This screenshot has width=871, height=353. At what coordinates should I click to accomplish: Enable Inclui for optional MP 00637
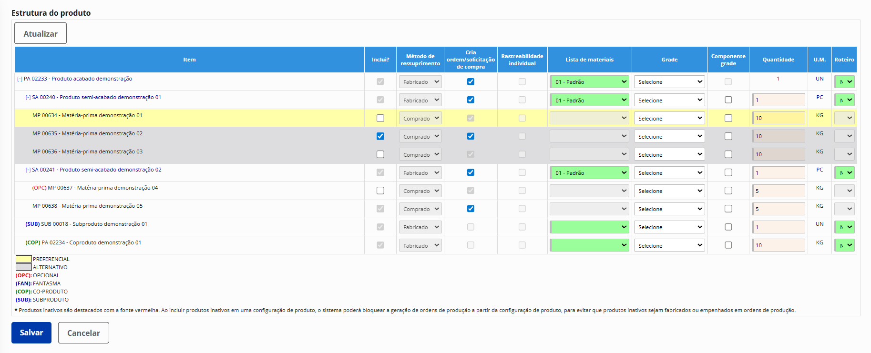click(380, 191)
